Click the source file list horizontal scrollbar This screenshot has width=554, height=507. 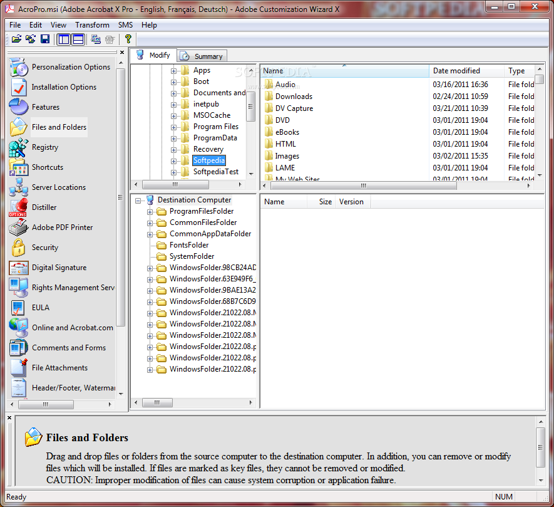(x=363, y=186)
